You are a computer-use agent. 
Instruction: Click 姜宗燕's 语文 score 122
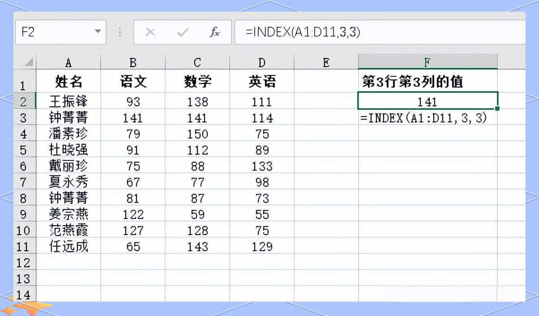[133, 214]
